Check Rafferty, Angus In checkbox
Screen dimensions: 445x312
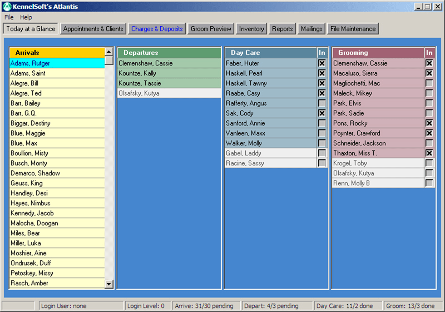point(322,103)
